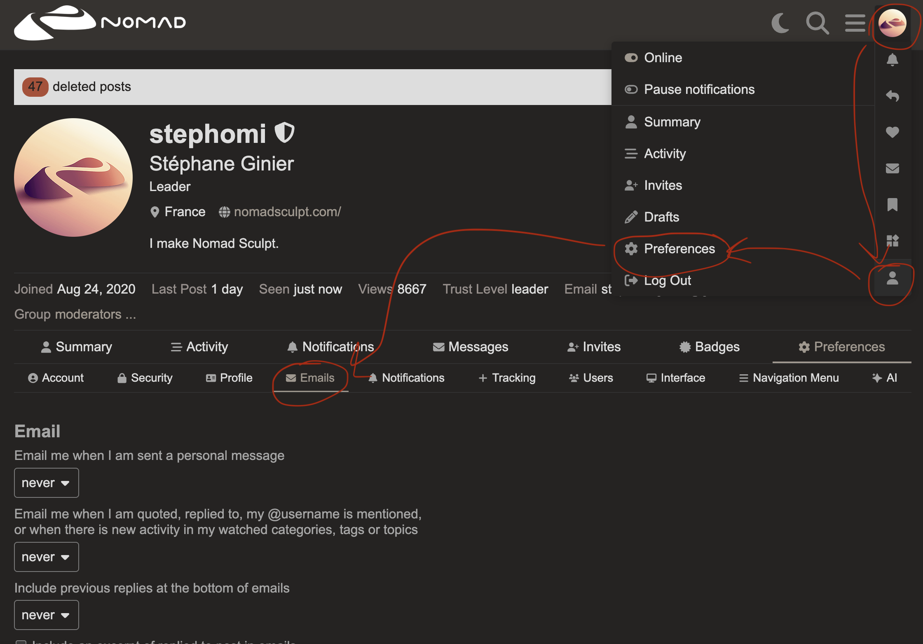Open bookmarks icon in user panel

(x=892, y=205)
